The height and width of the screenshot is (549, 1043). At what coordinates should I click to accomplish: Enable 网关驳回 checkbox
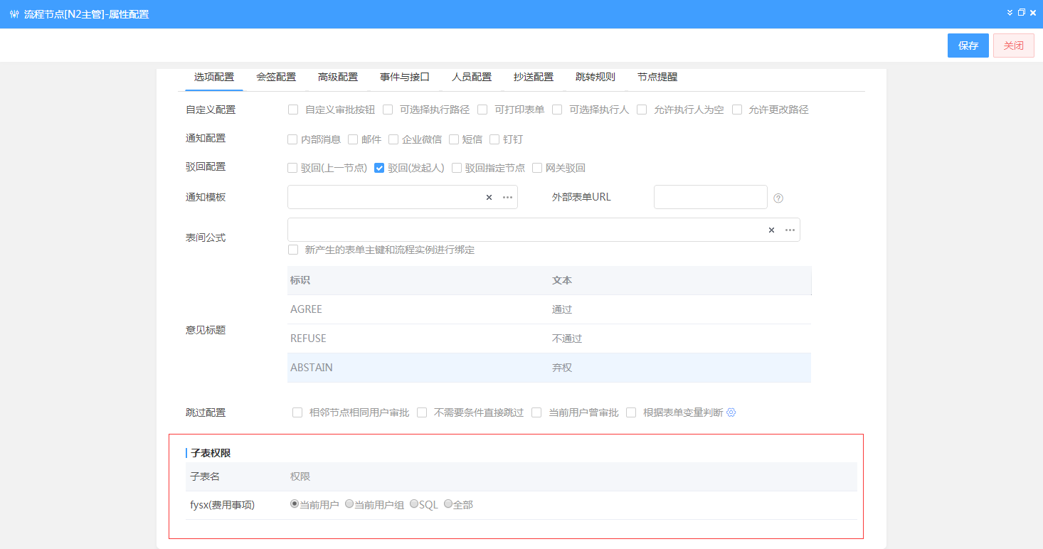pos(537,168)
